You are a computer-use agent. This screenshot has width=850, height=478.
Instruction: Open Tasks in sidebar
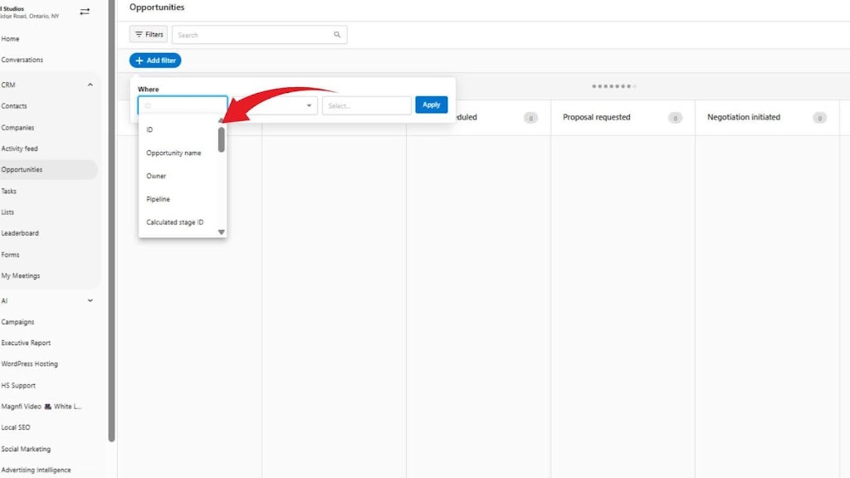(8, 191)
